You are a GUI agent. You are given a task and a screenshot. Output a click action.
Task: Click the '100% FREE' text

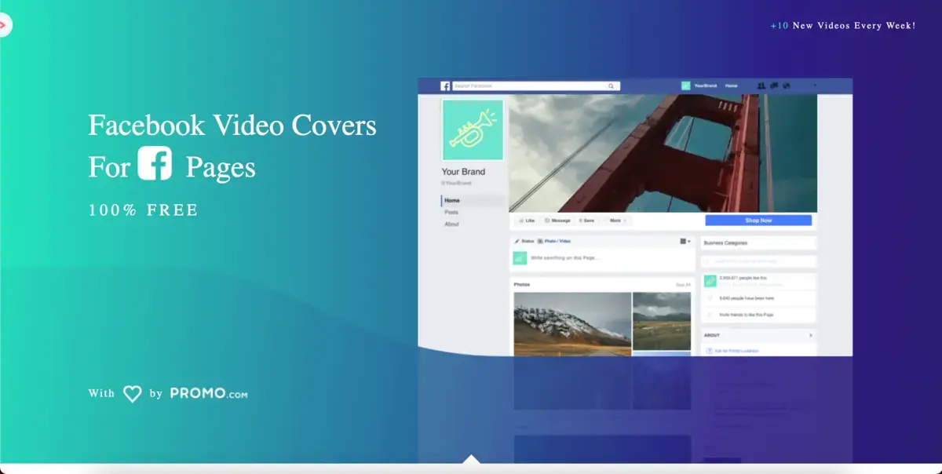[x=144, y=210]
